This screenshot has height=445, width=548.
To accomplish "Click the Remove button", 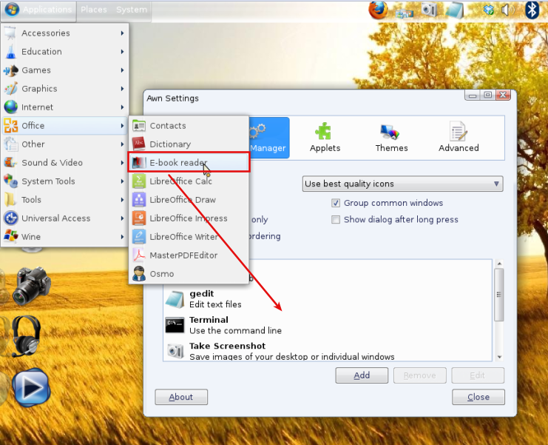I will coord(420,375).
